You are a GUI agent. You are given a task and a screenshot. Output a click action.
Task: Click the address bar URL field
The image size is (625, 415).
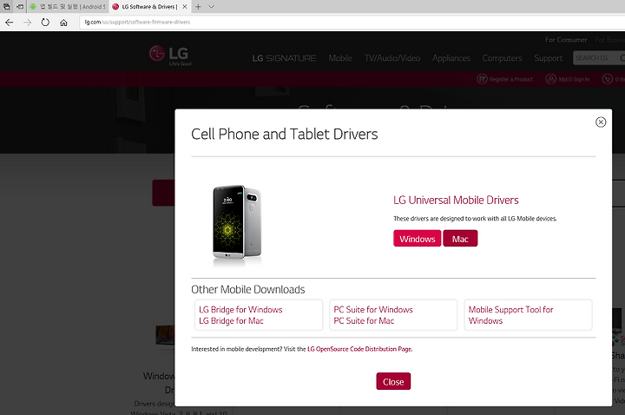point(351,22)
